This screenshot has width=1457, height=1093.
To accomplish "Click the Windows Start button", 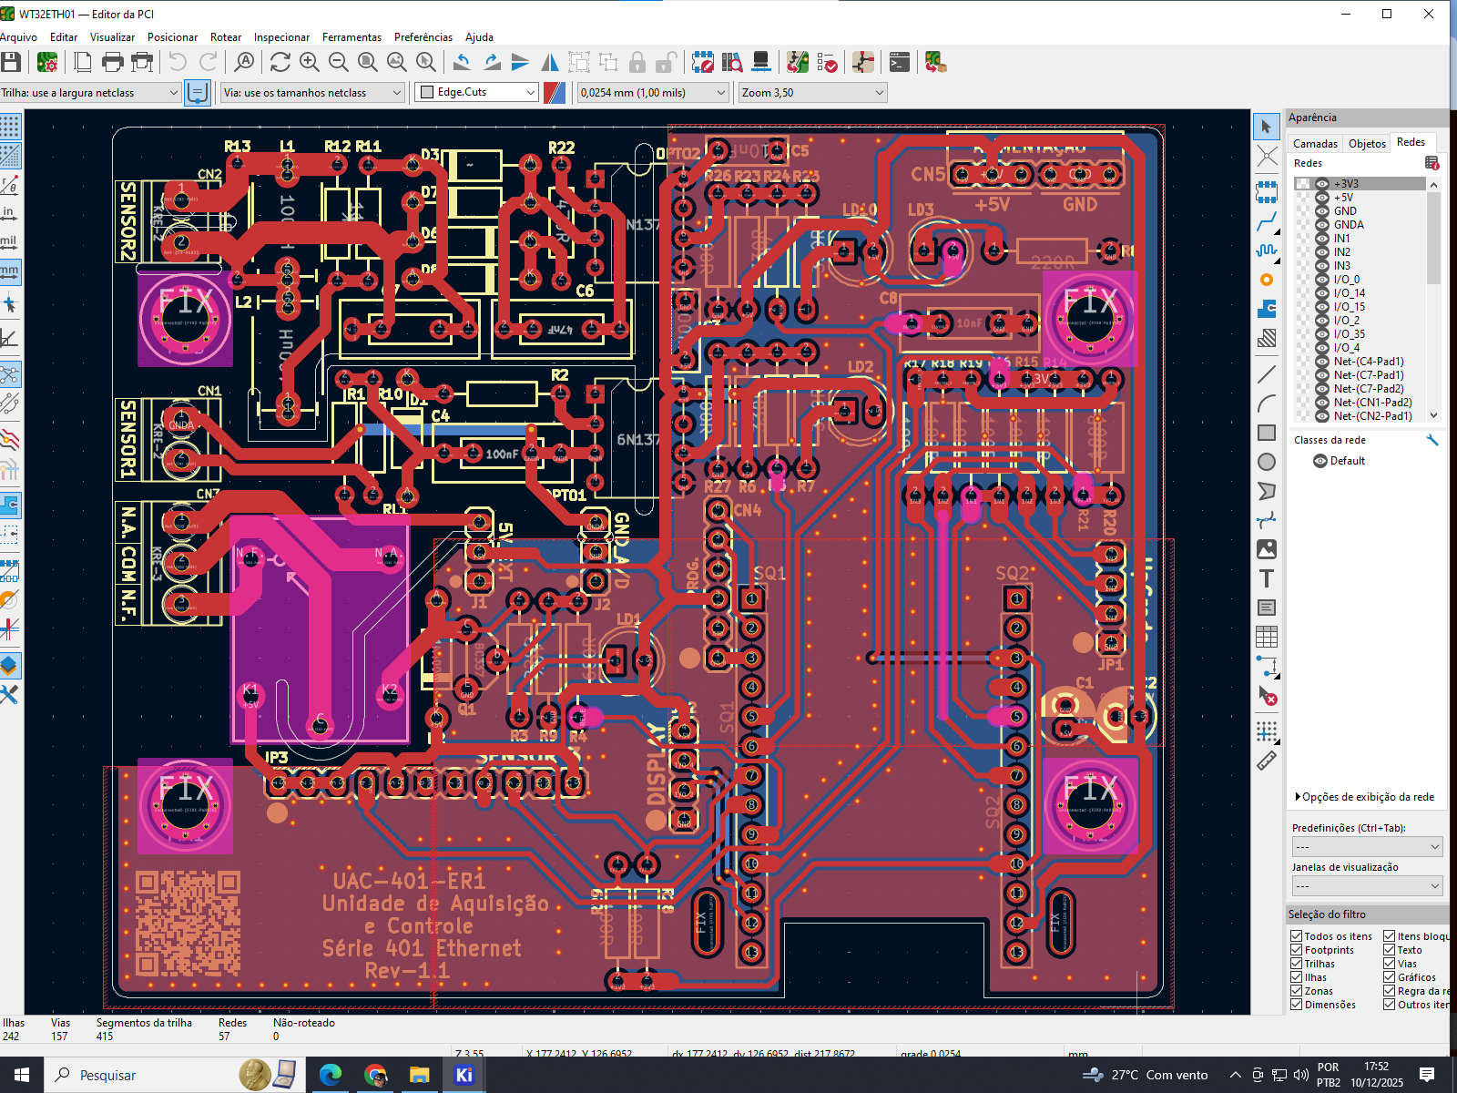I will tap(22, 1075).
